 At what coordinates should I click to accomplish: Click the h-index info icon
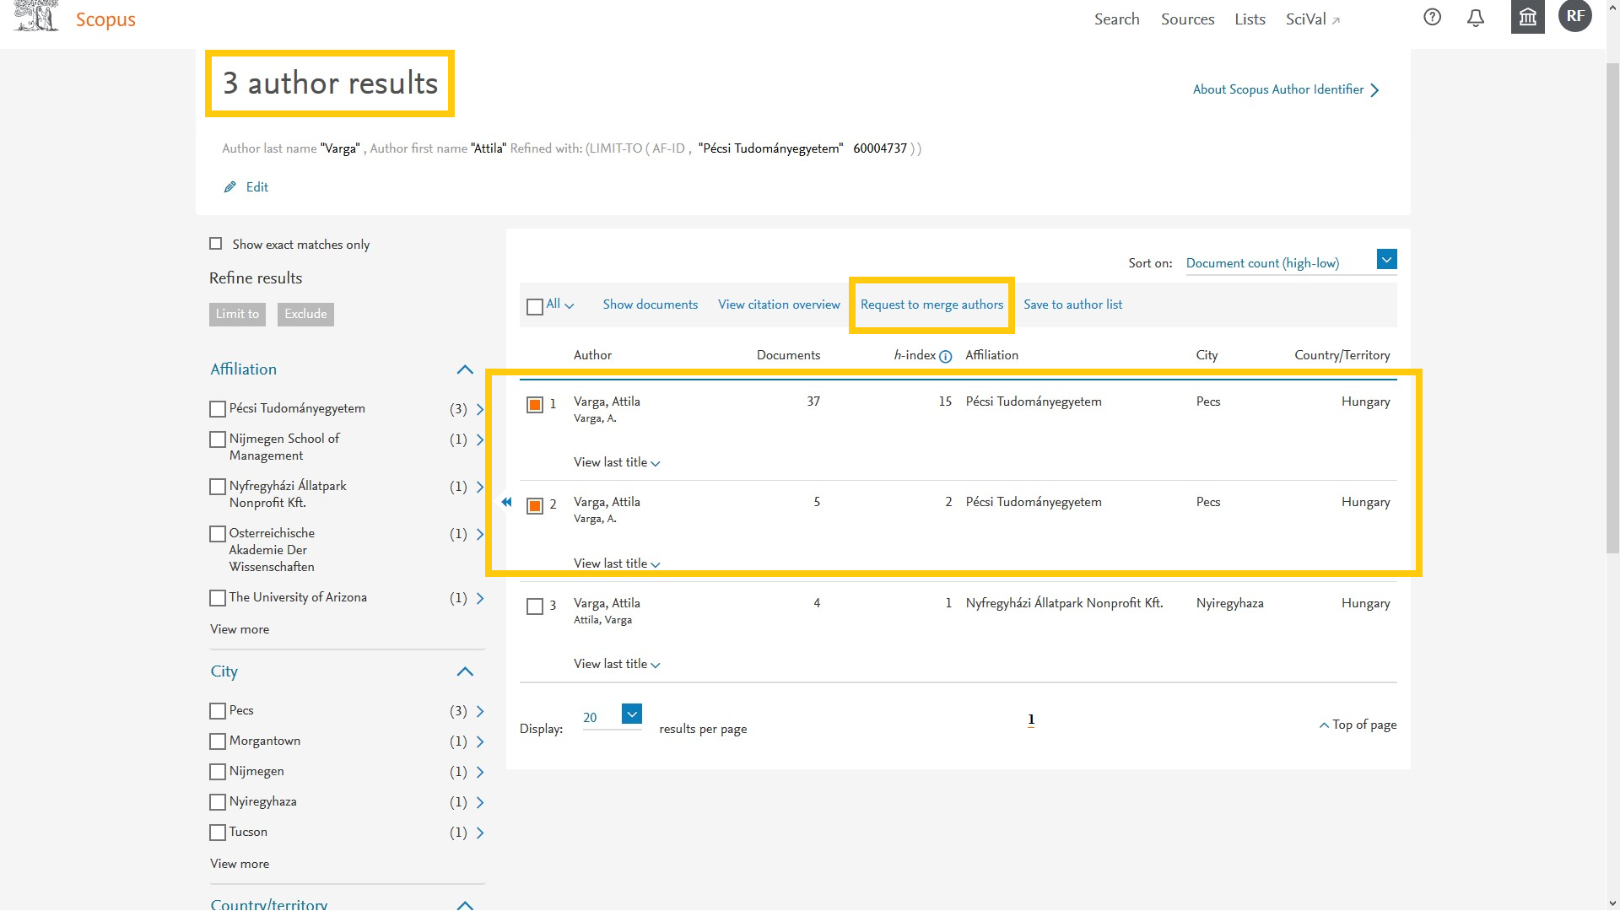[946, 357]
